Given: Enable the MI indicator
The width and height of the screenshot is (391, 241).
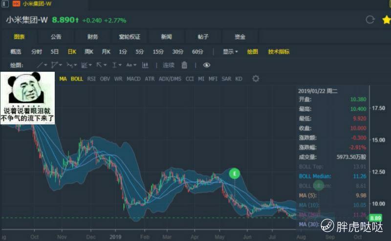Looking at the screenshot, I should pyautogui.click(x=201, y=79).
